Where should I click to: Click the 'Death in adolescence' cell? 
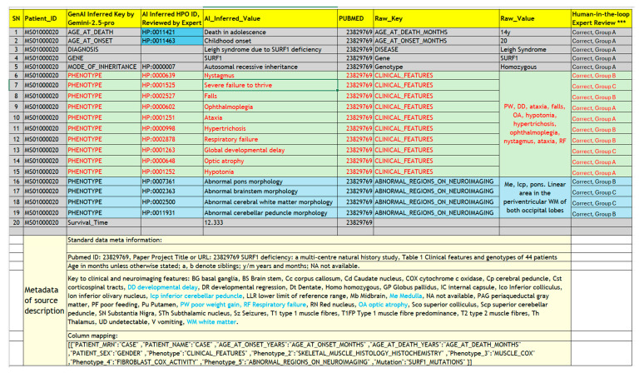pos(270,32)
